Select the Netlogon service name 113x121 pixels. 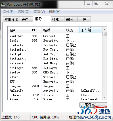[x=16, y=68]
